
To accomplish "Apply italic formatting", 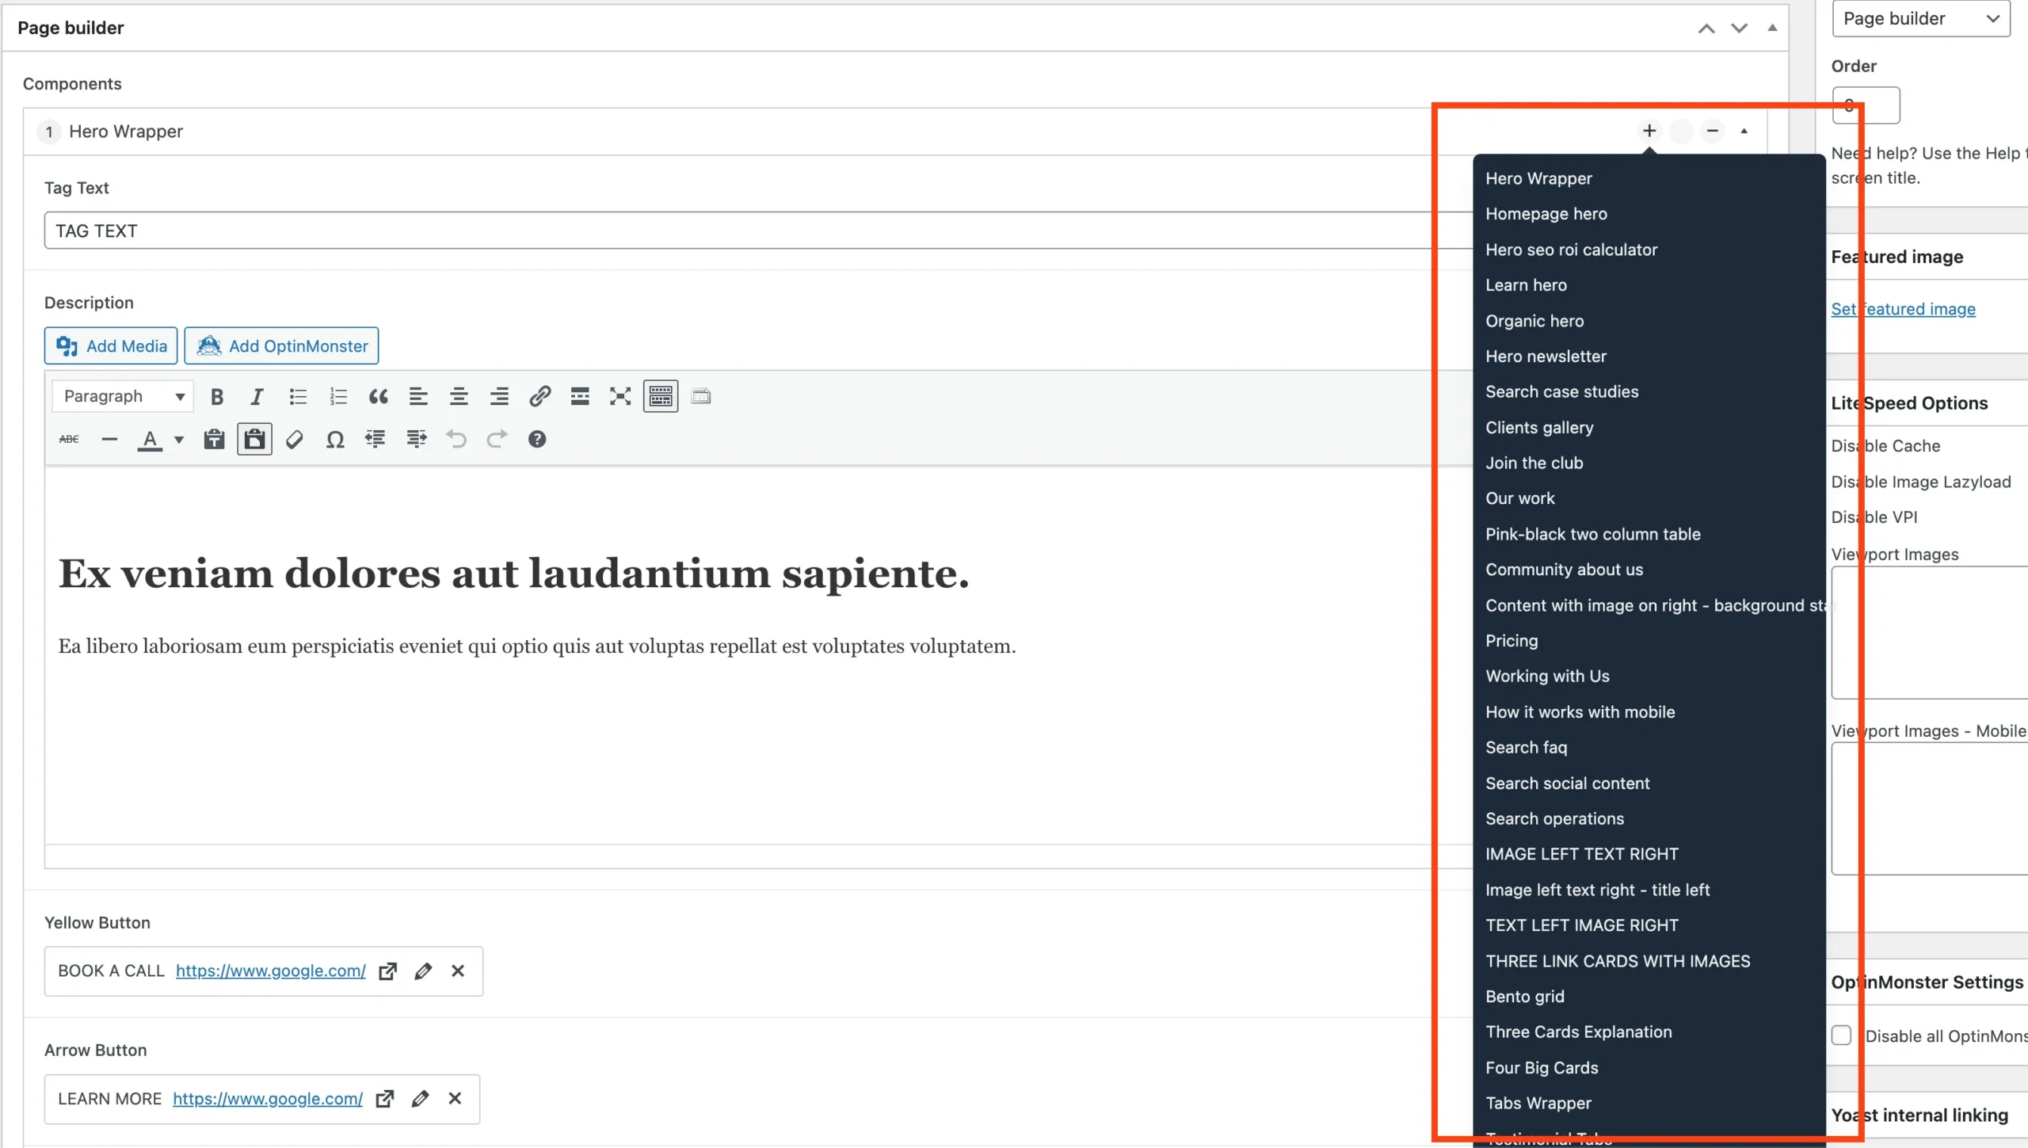I will (x=257, y=396).
